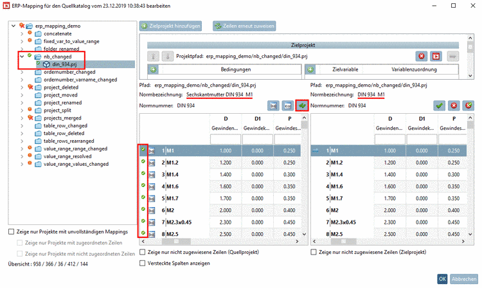Click the folder icon of value_range_resolved
The height and width of the screenshot is (288, 482).
[38, 156]
